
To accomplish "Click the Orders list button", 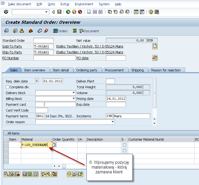I will point(60,31).
